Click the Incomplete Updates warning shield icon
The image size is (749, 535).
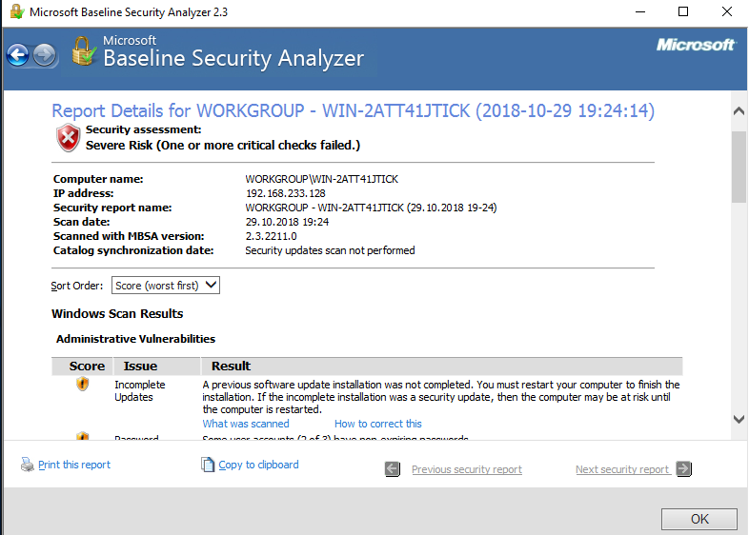[83, 385]
